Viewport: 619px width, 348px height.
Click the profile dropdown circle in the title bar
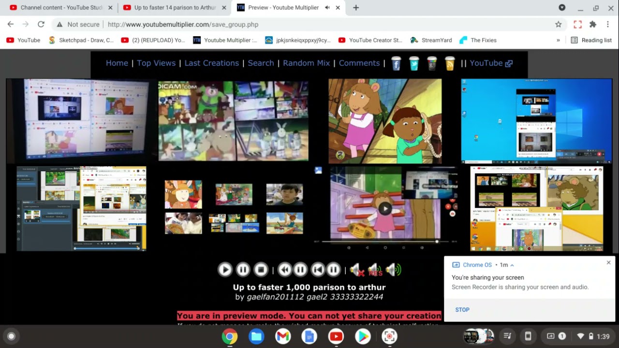pyautogui.click(x=562, y=8)
